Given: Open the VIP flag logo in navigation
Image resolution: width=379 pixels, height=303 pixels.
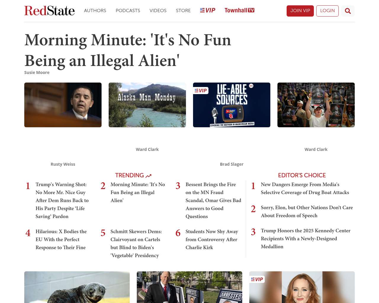Looking at the screenshot, I should [208, 10].
